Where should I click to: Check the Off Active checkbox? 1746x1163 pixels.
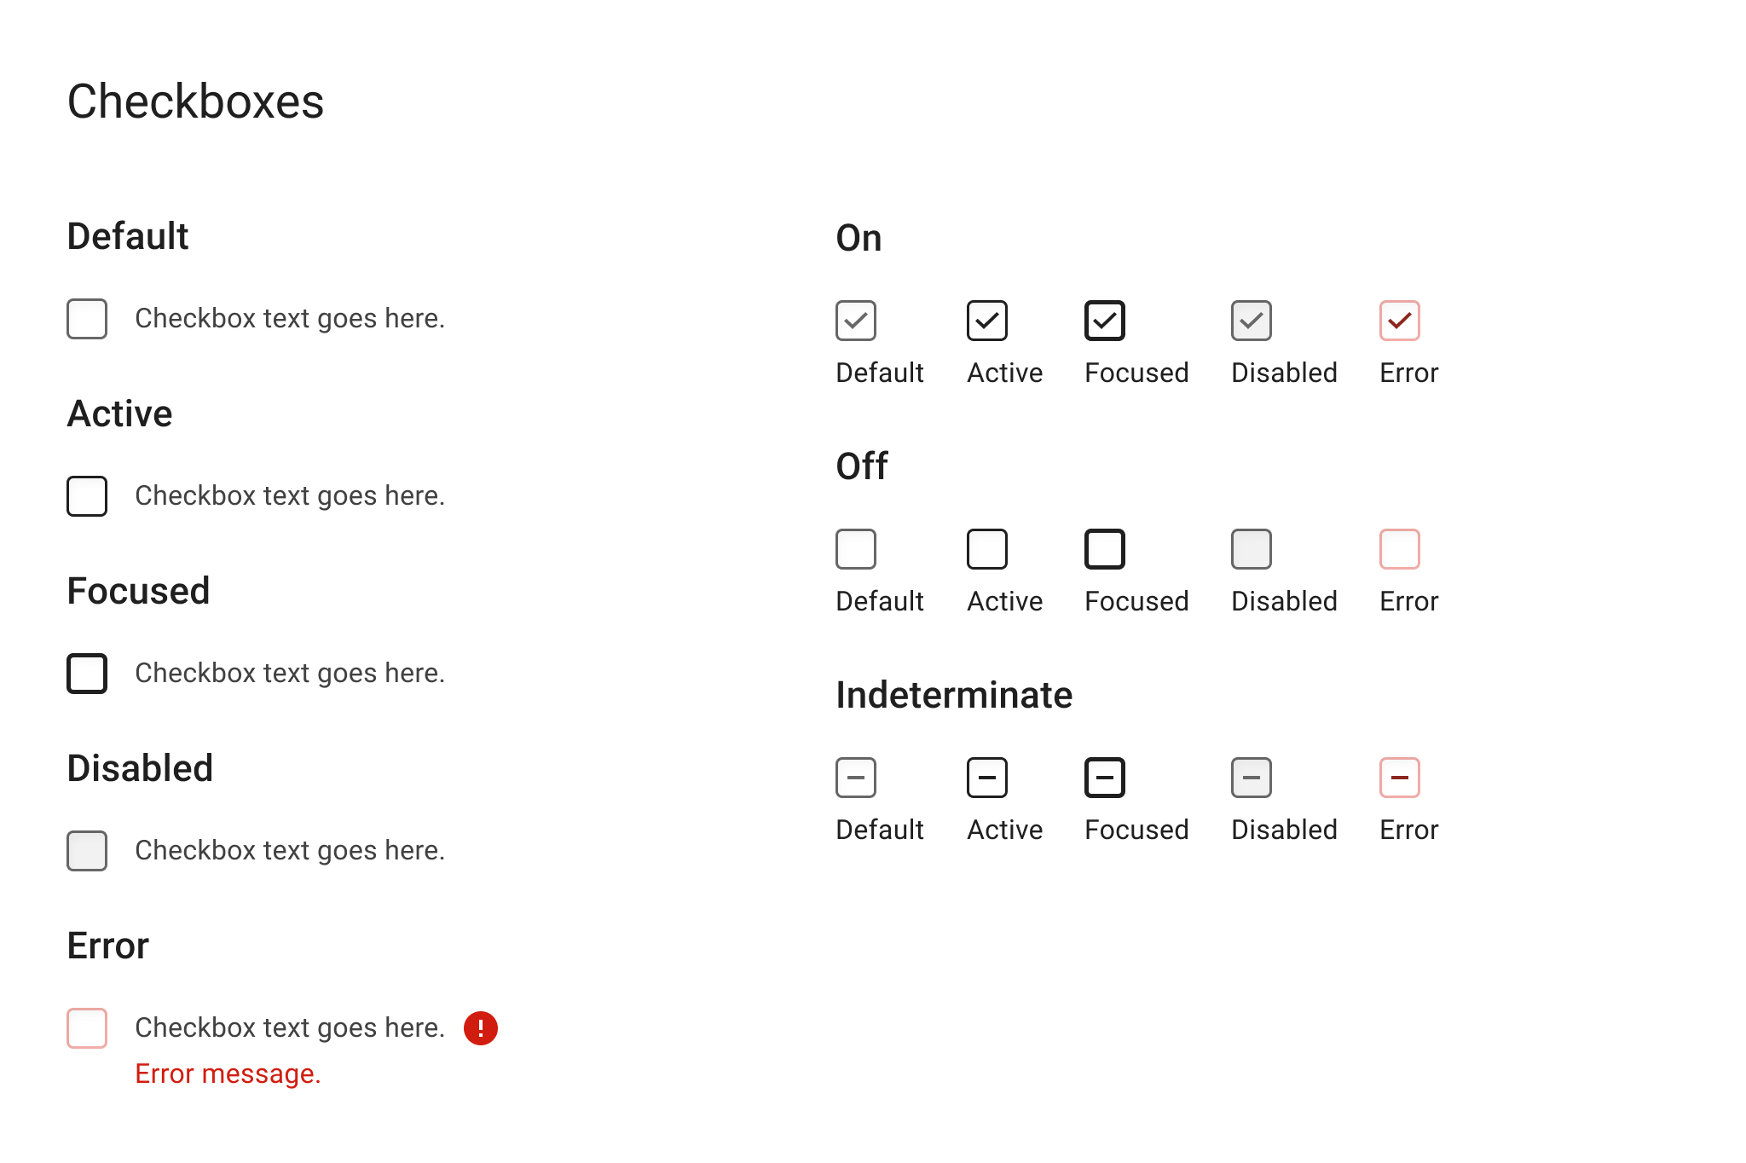(987, 549)
